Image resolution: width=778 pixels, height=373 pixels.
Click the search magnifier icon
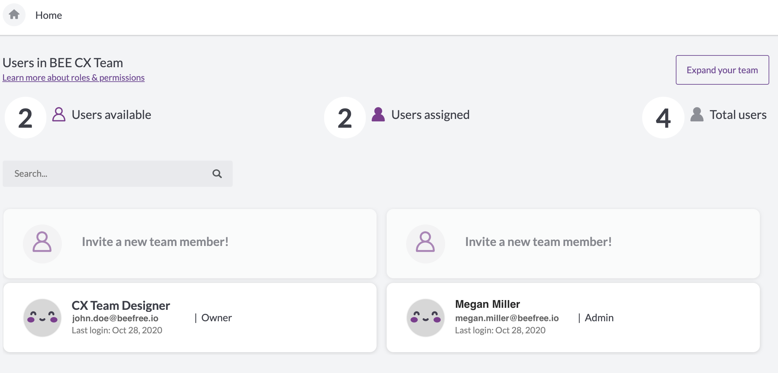[x=217, y=174]
